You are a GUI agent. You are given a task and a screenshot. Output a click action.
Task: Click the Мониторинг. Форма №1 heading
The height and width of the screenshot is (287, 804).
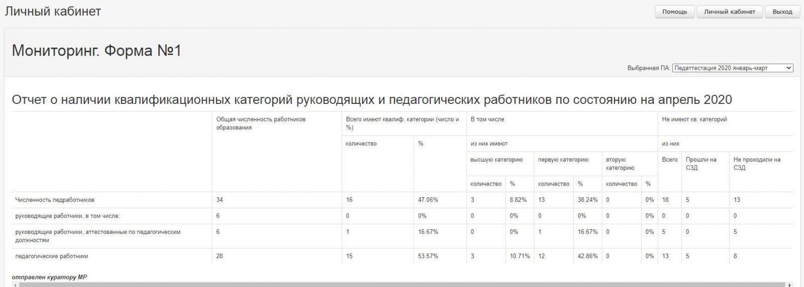tap(96, 51)
